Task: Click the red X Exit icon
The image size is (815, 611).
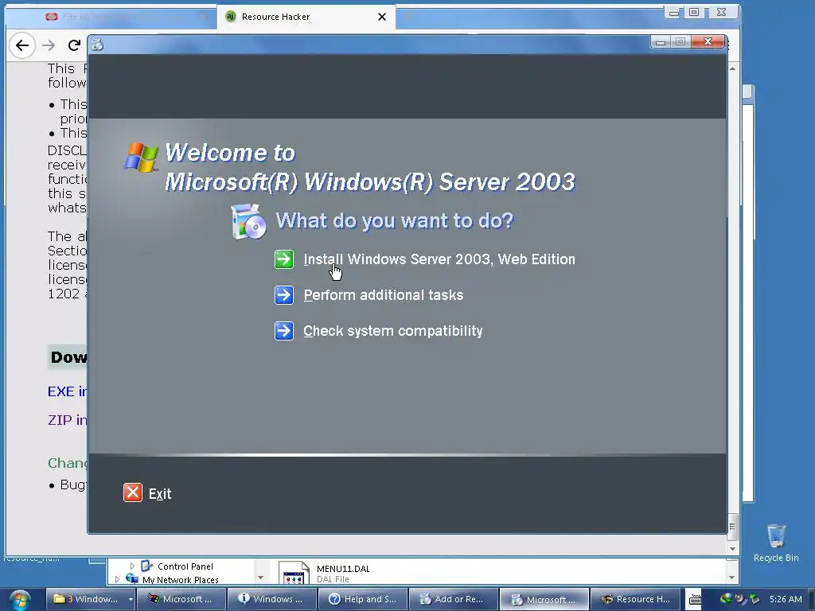Action: coord(133,492)
